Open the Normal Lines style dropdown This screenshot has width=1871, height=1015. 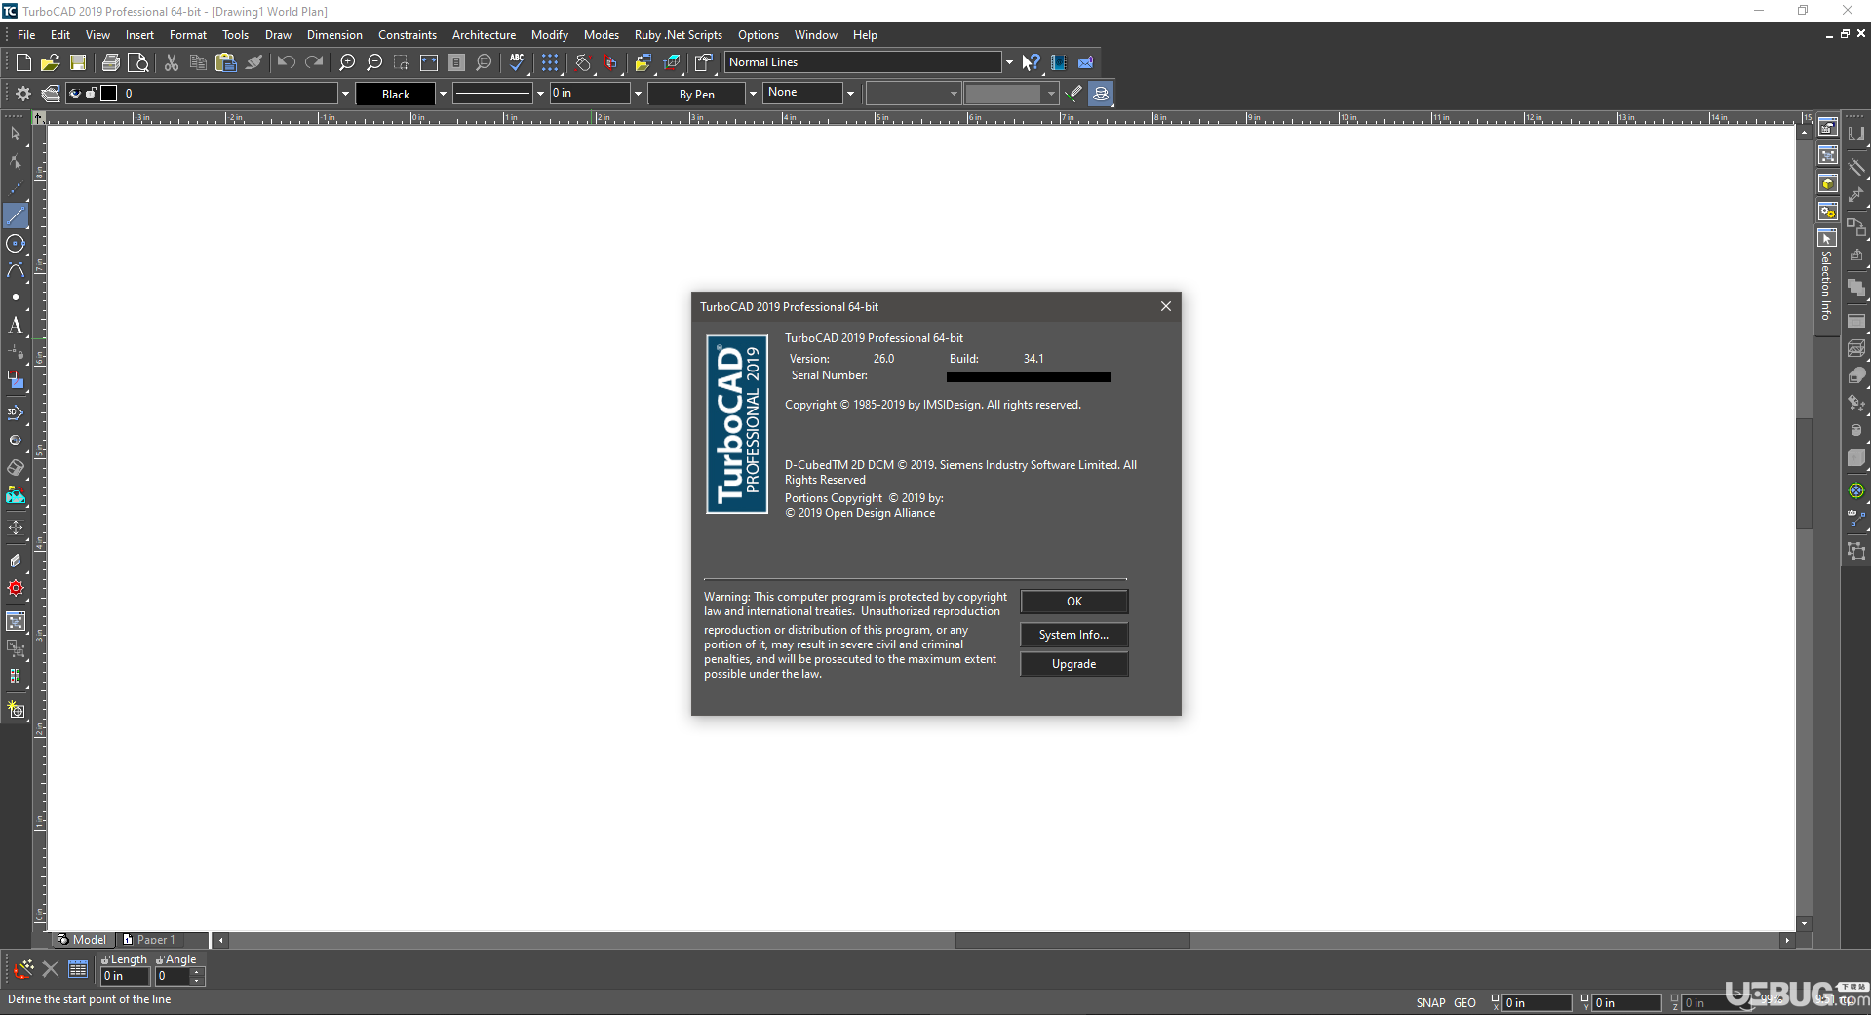pos(1009,62)
